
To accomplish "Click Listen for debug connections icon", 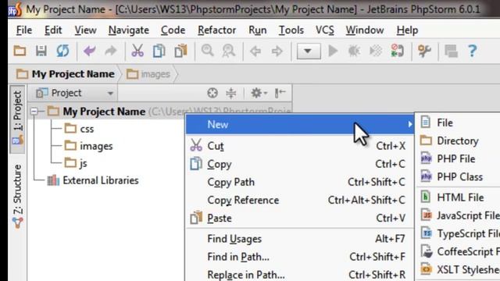I will [x=398, y=51].
